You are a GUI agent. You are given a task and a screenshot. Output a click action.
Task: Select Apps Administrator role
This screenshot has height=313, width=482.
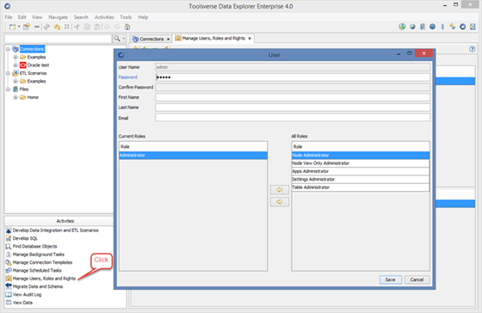(x=361, y=171)
